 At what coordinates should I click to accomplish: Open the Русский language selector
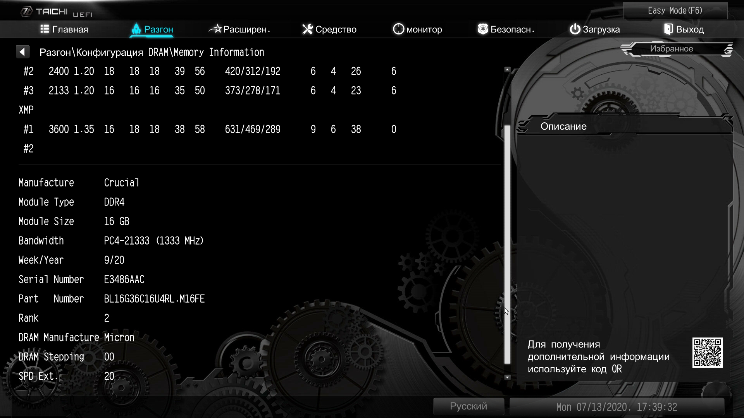tap(468, 406)
